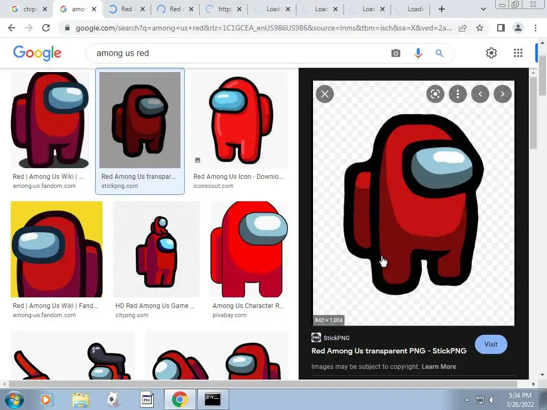Open the Google apps grid
547x410 pixels.
coord(518,53)
